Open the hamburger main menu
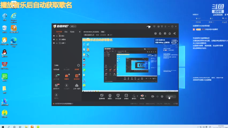Screen dimensions: 228x128 (x=165, y=26)
